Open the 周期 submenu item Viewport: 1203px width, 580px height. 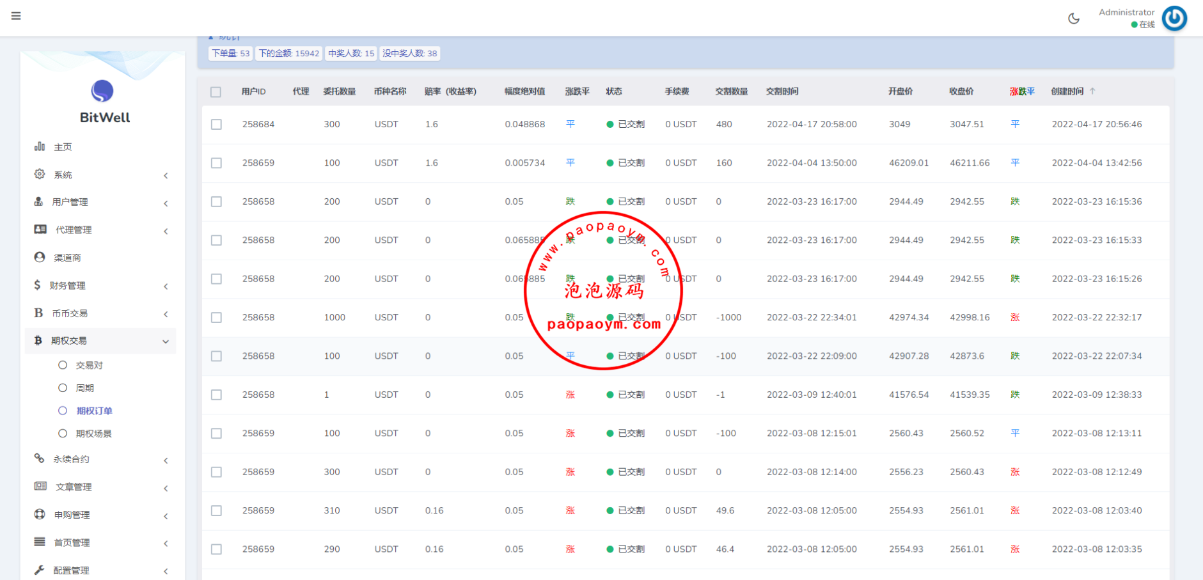(84, 388)
